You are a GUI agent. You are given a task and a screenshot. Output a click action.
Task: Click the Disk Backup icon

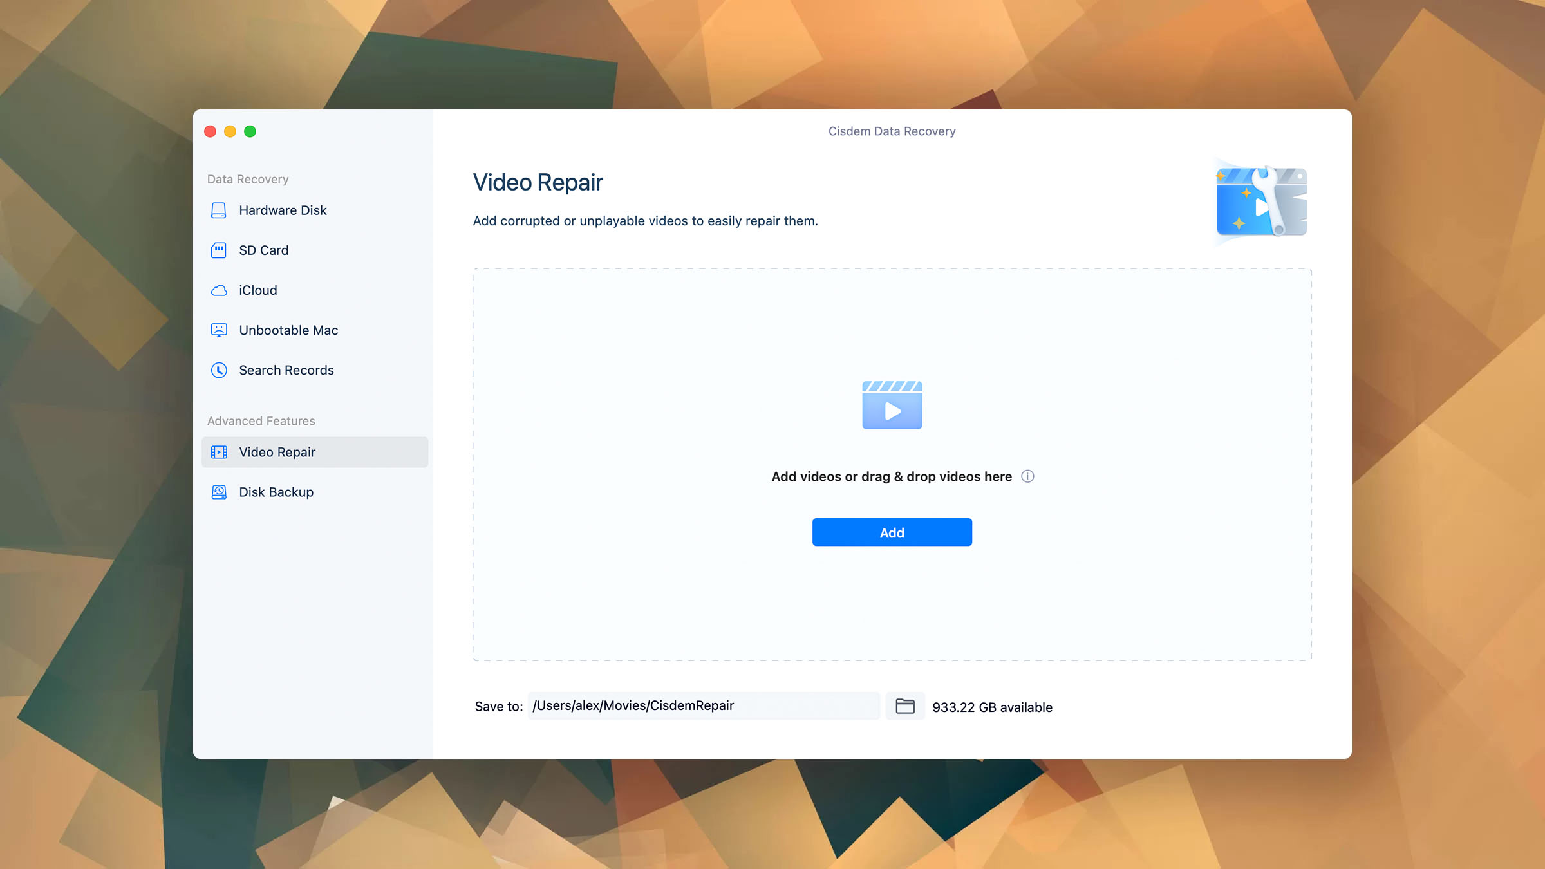219,492
